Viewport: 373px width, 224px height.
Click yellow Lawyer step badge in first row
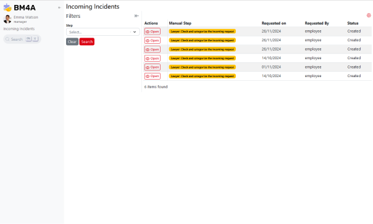click(x=203, y=31)
